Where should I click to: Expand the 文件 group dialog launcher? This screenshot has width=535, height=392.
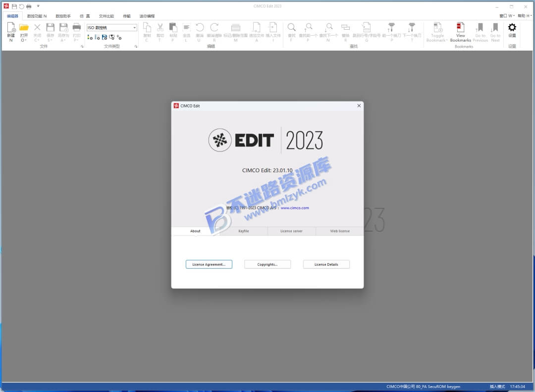[82, 47]
